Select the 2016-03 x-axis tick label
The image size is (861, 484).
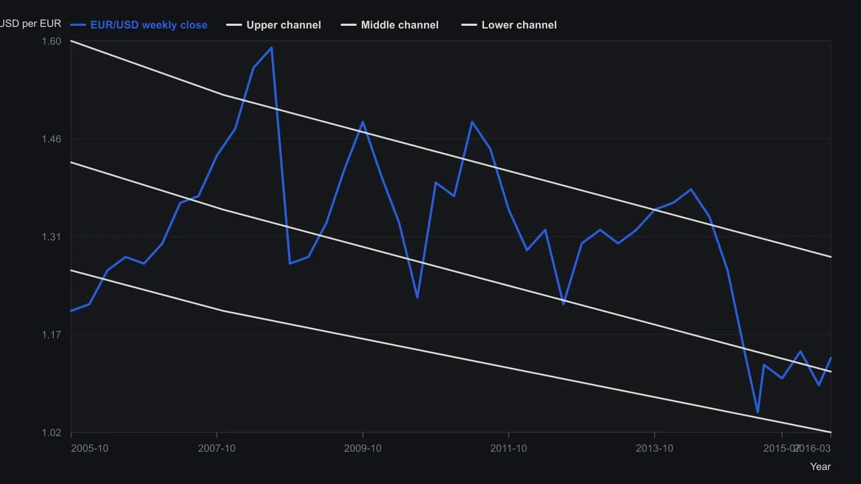tap(814, 449)
